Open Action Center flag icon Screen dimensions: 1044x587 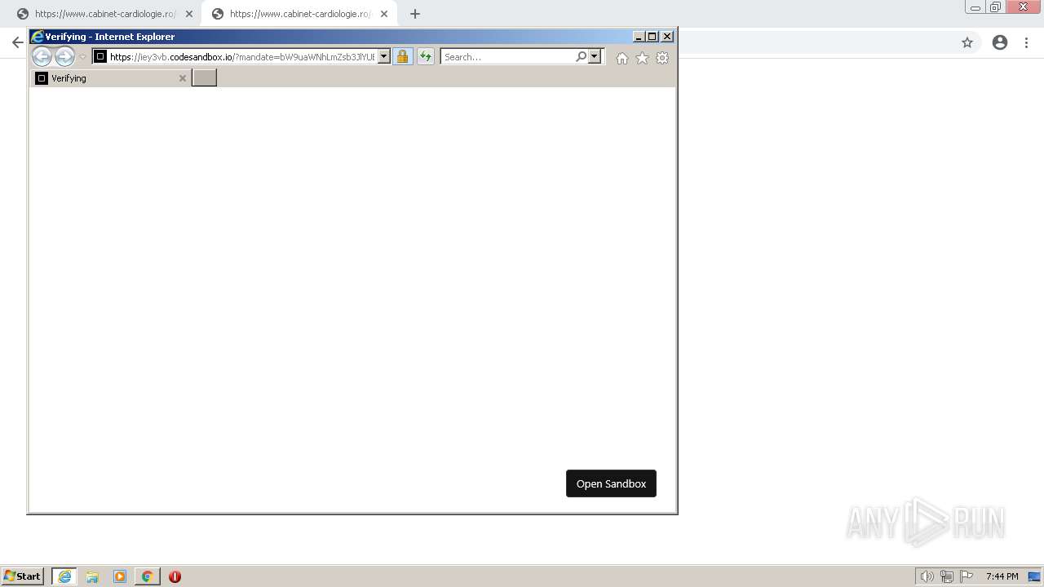click(x=967, y=576)
